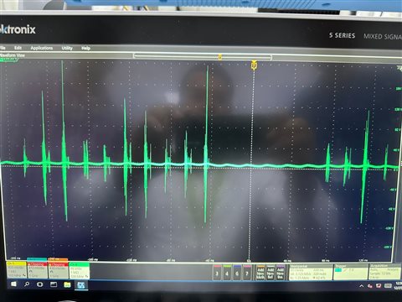Open the Acquisition settings badge
The image size is (402, 302).
tap(385, 272)
